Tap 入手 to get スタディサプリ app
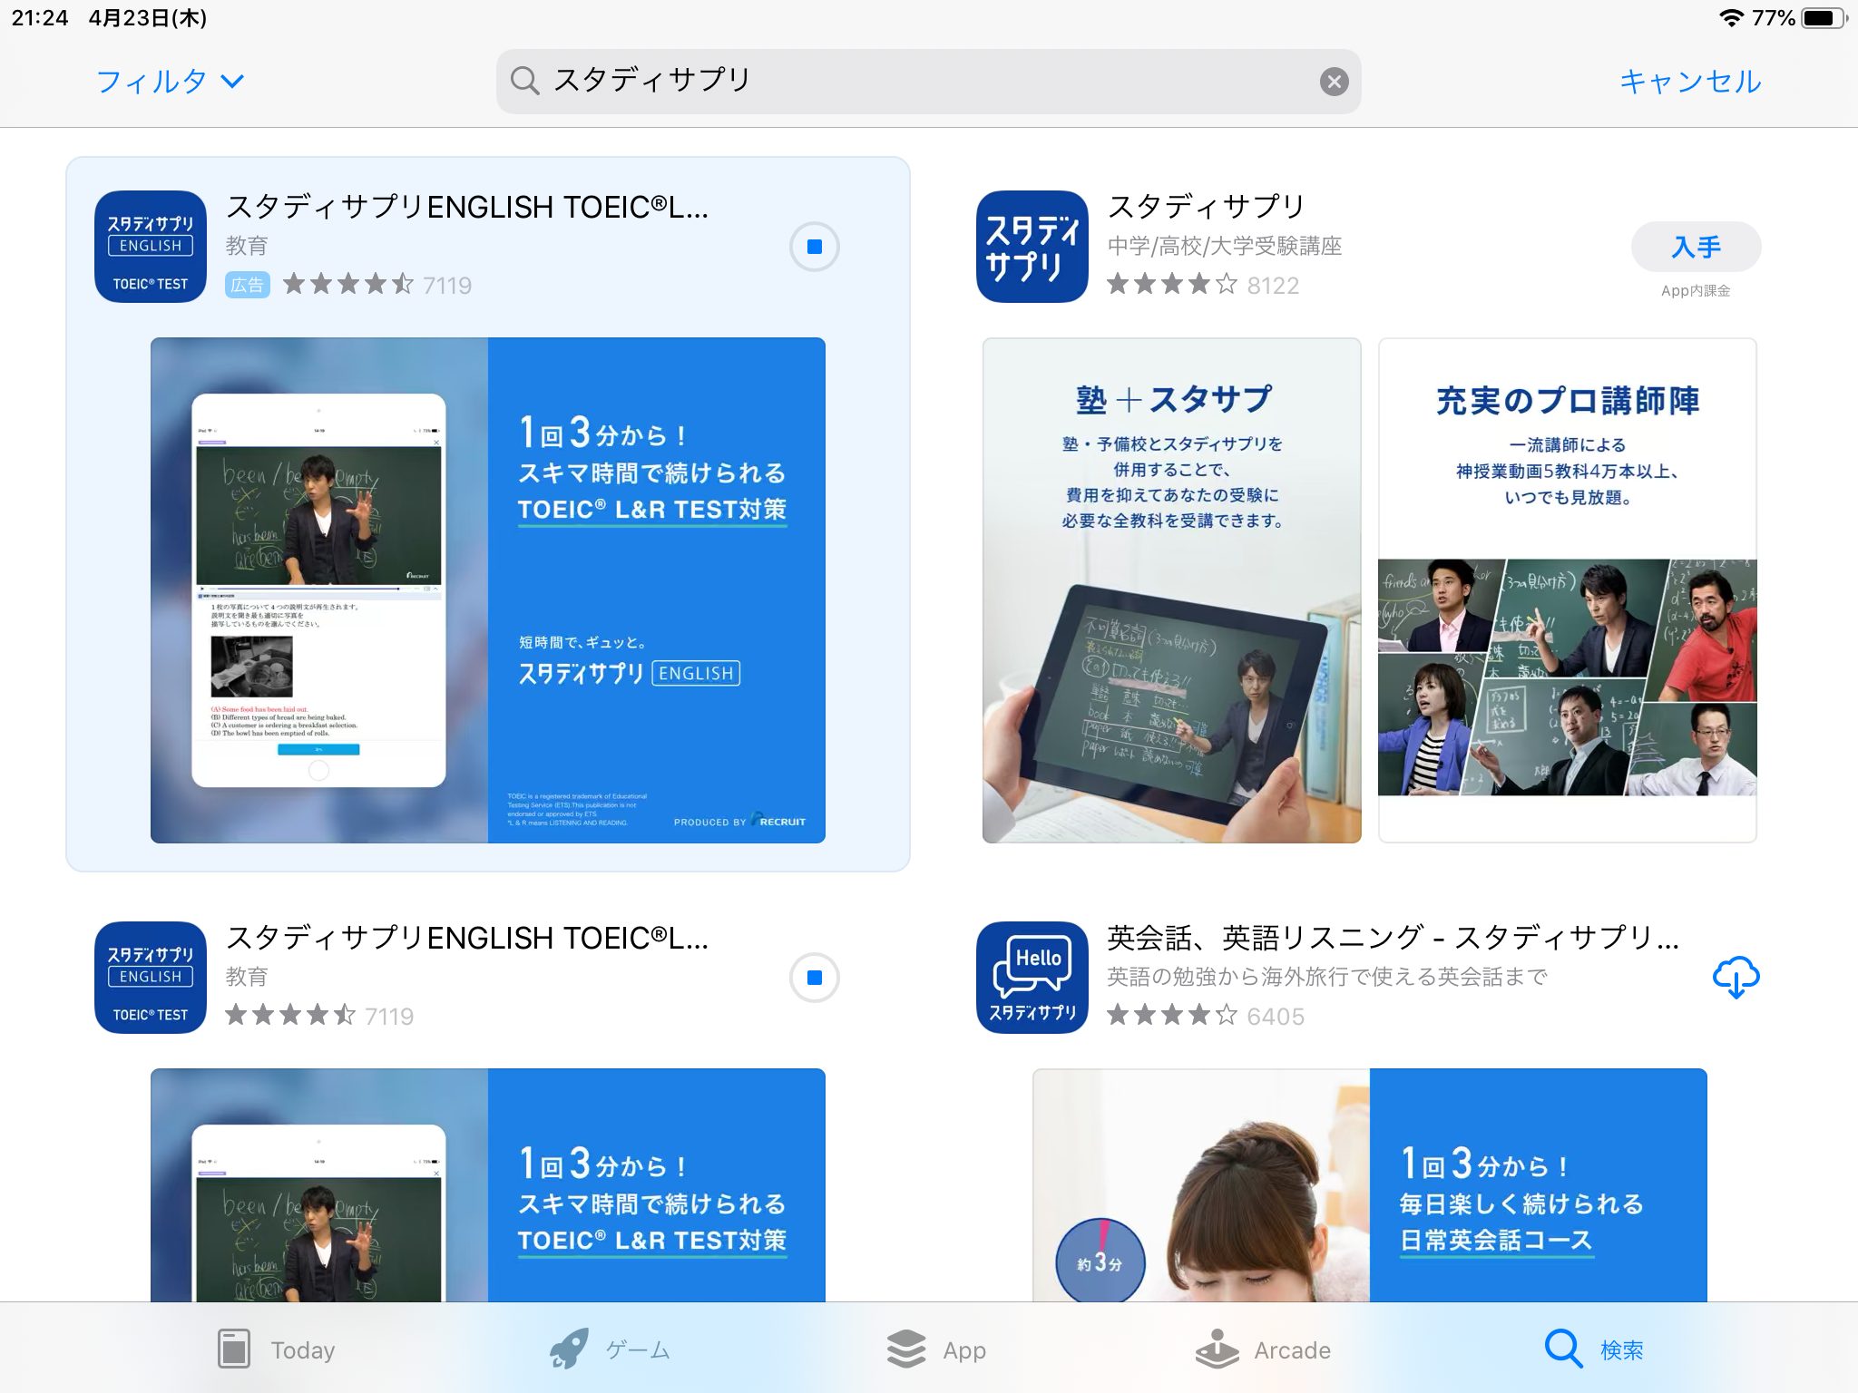 [1696, 247]
